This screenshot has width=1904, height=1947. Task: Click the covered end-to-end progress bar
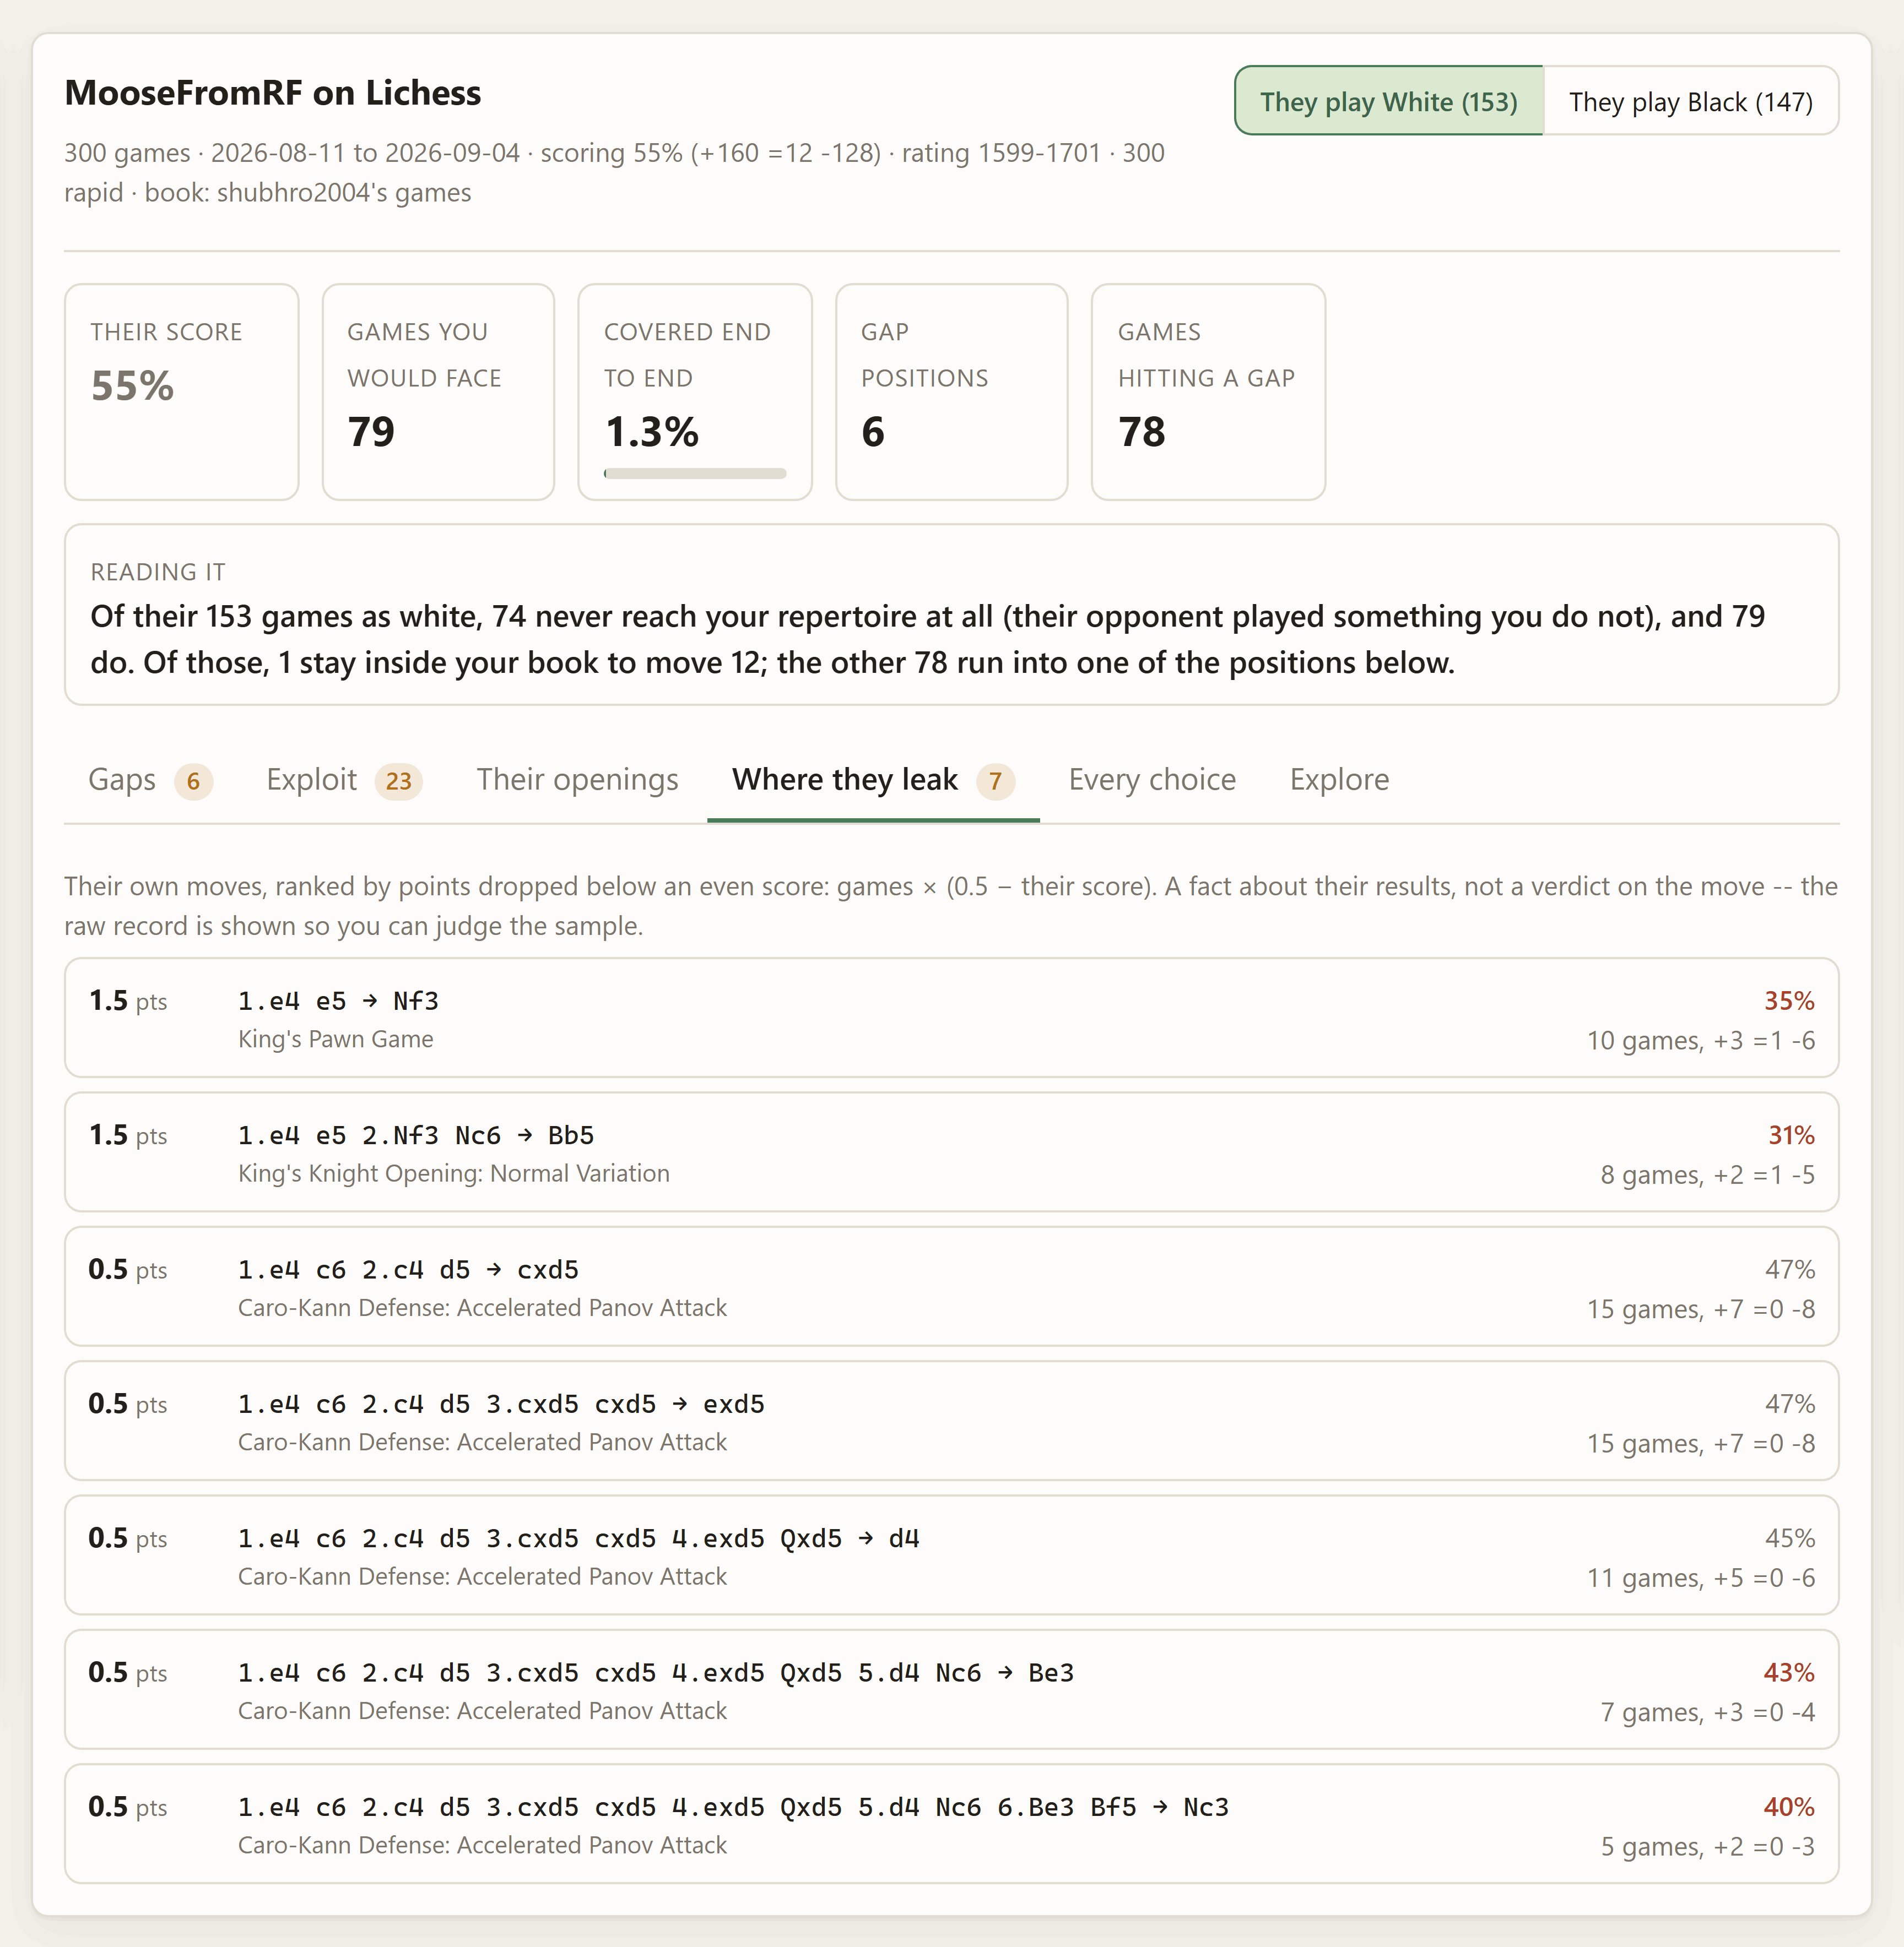pyautogui.click(x=695, y=474)
